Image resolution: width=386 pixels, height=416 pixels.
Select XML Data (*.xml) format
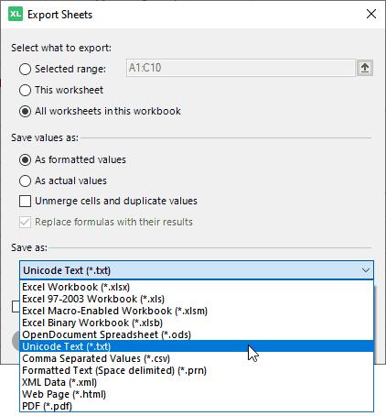(197, 382)
